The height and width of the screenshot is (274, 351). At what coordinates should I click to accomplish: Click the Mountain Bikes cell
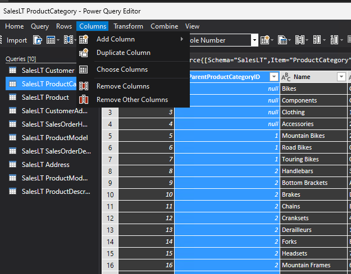pos(313,136)
